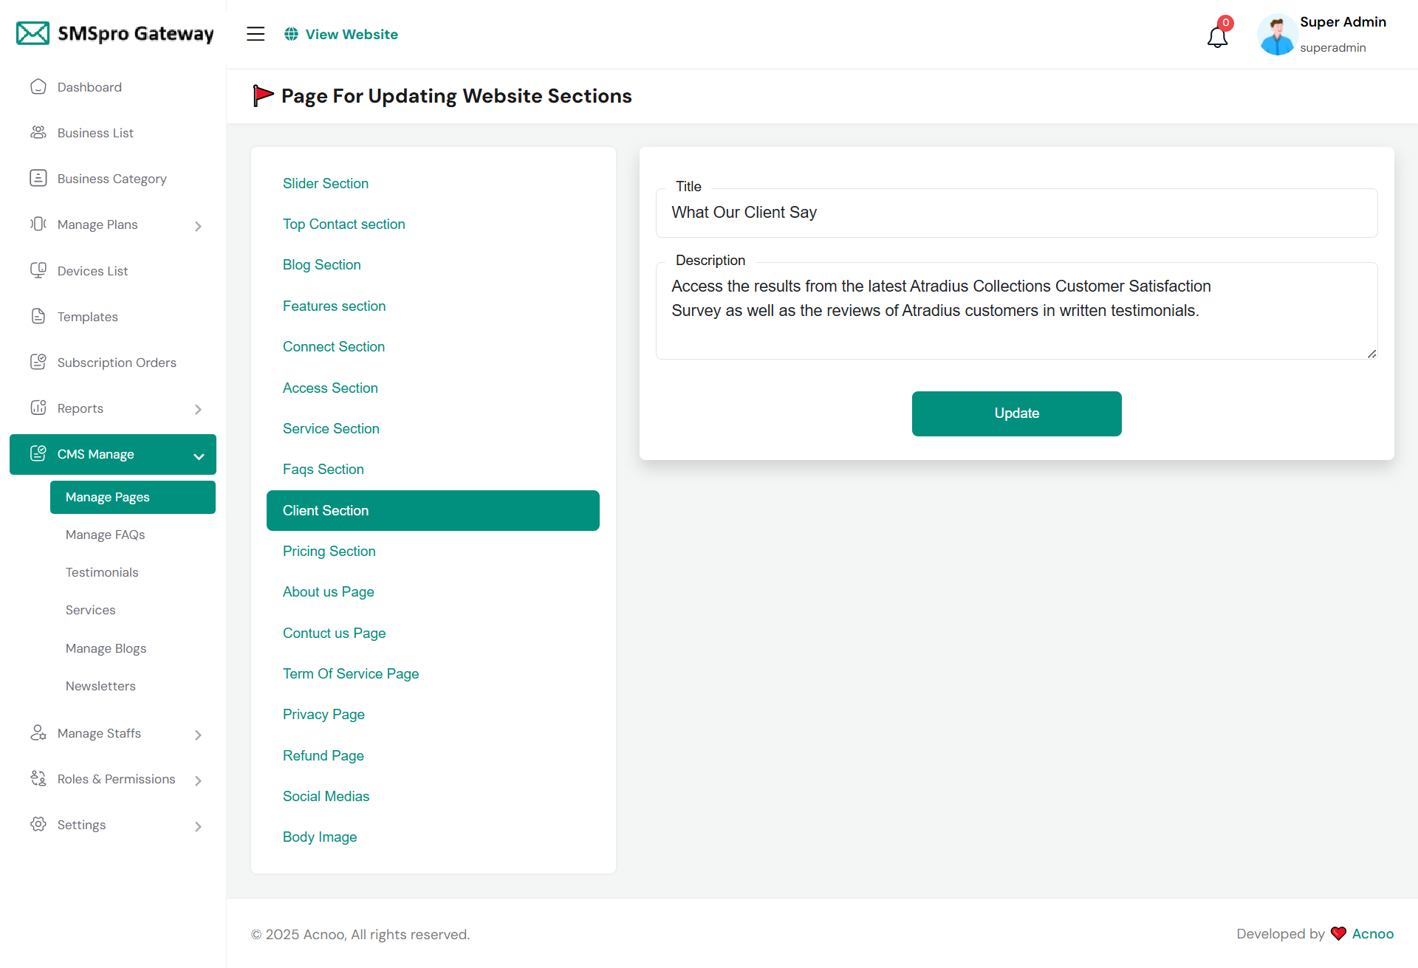This screenshot has width=1418, height=968.
Task: Click the Devices List monitor icon
Action: tap(38, 271)
